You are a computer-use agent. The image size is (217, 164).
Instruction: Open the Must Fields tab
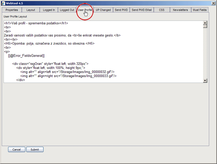click(200, 10)
